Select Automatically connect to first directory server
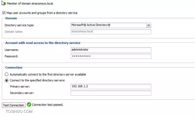The height and width of the screenshot is (117, 195). pyautogui.click(x=6, y=74)
